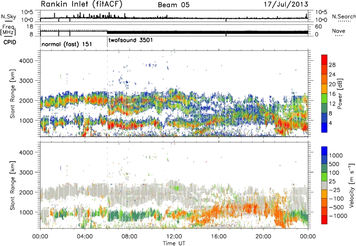Image resolution: width=356 pixels, height=246 pixels.
Task: Click the "CPID" label
Action: point(10,42)
